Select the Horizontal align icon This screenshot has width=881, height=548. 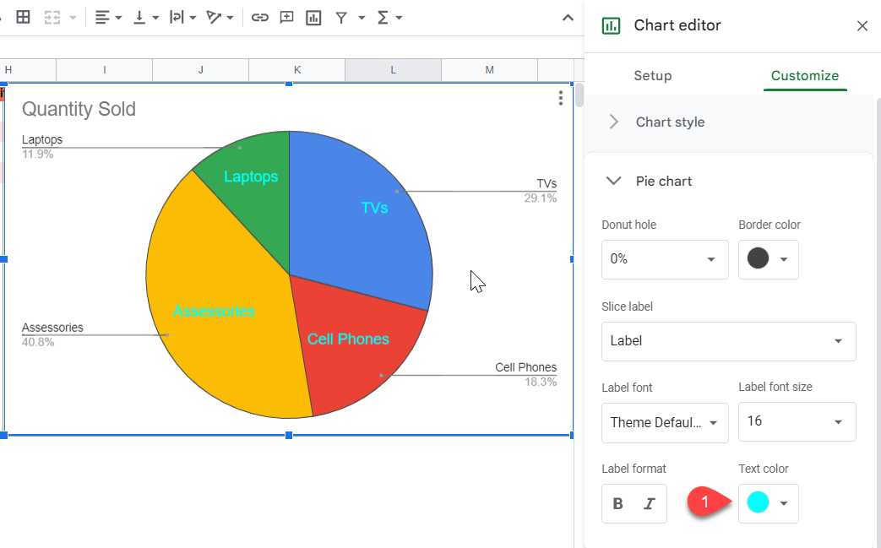tap(103, 17)
